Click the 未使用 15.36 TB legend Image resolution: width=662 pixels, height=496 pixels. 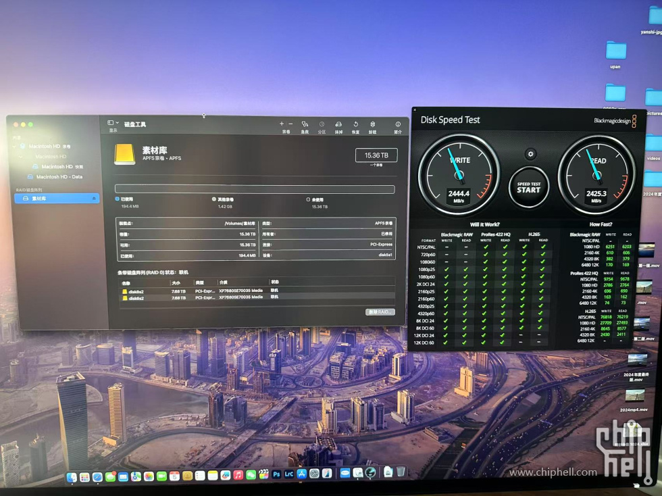(x=317, y=203)
